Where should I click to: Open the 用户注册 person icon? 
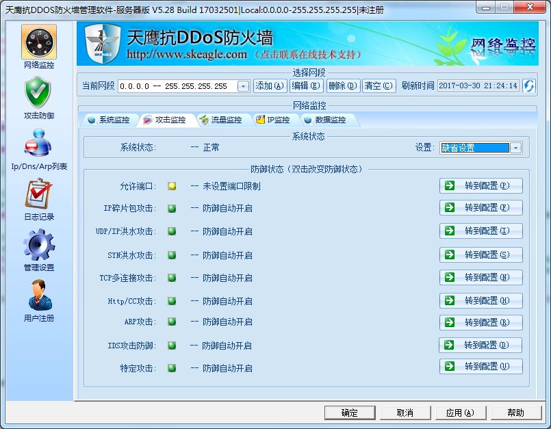tap(40, 295)
